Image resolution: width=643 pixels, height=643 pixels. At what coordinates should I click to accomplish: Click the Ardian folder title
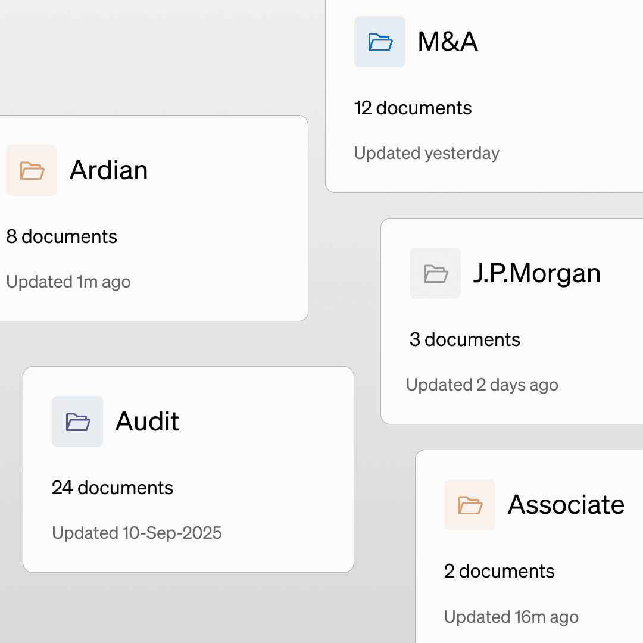coord(109,170)
